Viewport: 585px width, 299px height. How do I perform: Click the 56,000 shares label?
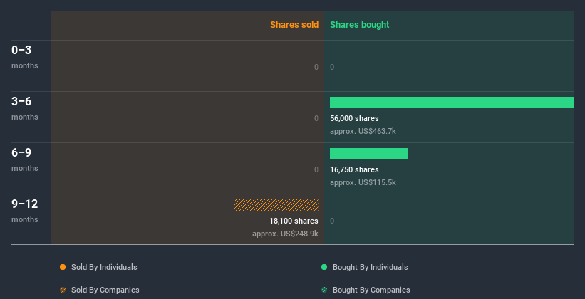(354, 118)
